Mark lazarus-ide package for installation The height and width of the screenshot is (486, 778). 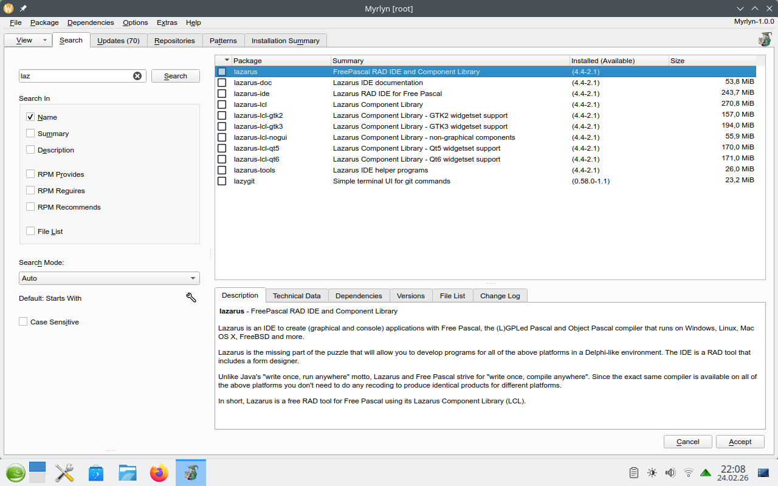point(222,94)
